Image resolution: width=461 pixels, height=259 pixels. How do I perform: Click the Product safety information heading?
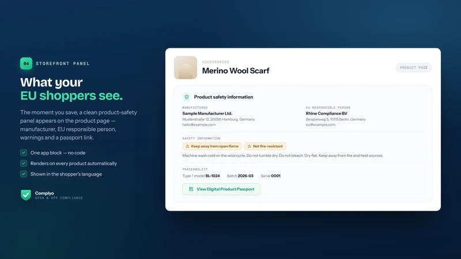(224, 97)
